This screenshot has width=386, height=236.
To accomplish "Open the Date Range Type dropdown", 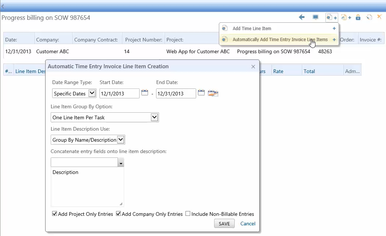I will pos(93,93).
